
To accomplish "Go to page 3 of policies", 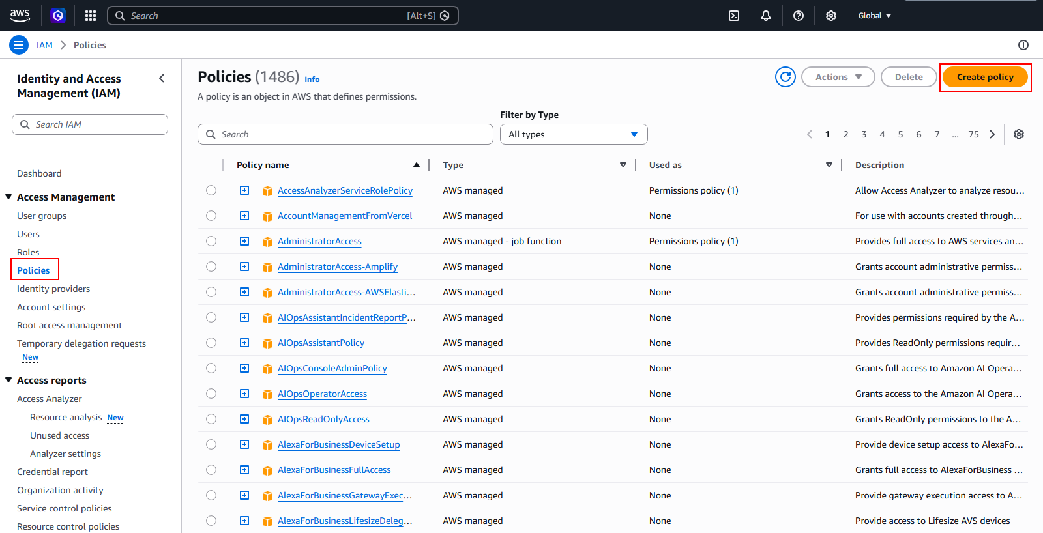I will click(864, 134).
